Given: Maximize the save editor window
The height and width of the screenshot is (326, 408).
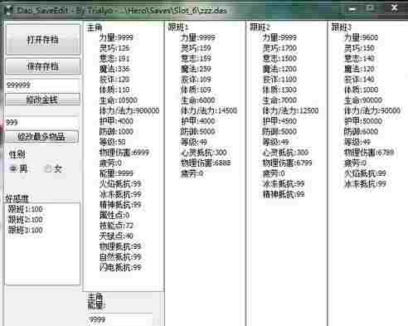Looking at the screenshot, I should pyautogui.click(x=370, y=8).
